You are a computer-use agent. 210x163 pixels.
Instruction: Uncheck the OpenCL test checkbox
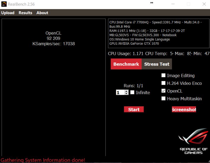click(x=163, y=91)
